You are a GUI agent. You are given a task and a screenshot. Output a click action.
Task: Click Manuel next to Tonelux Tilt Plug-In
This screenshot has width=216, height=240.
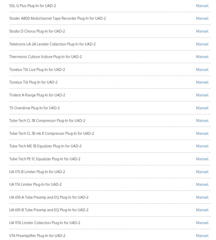pyautogui.click(x=202, y=82)
